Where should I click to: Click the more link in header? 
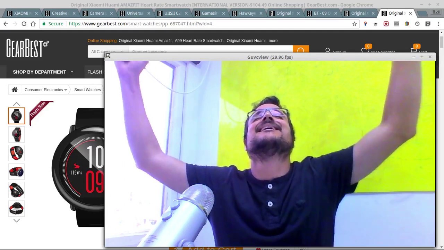pyautogui.click(x=273, y=41)
